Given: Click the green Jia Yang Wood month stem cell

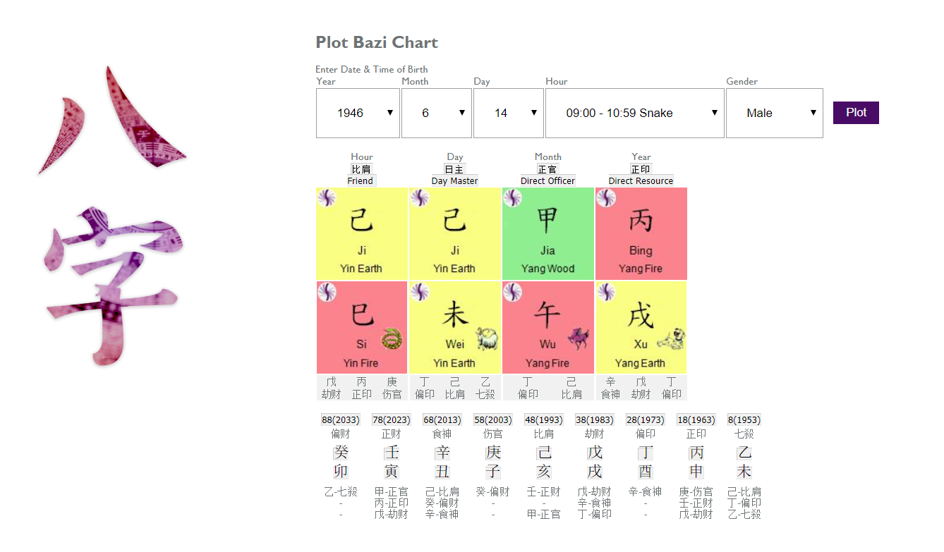Looking at the screenshot, I should 548,233.
